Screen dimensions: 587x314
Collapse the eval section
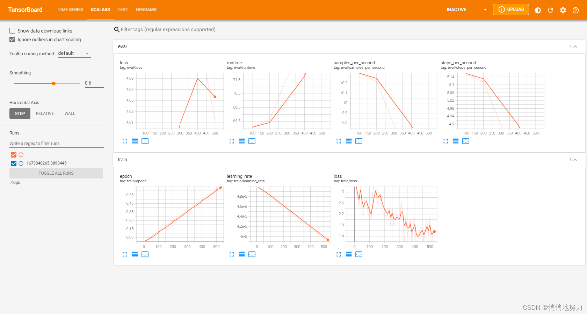pos(575,47)
